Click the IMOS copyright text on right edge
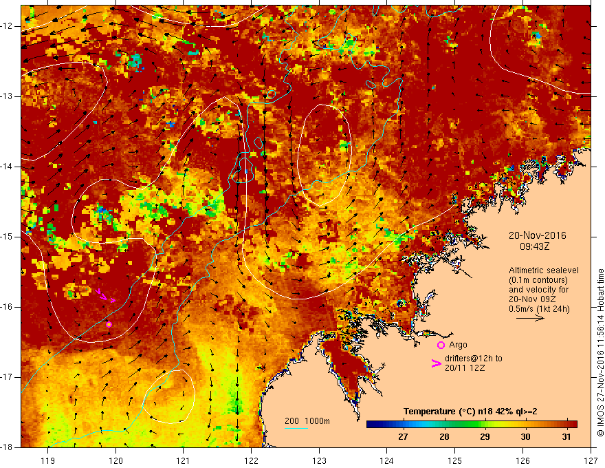Viewport: 605px width, 468px height. [600, 352]
